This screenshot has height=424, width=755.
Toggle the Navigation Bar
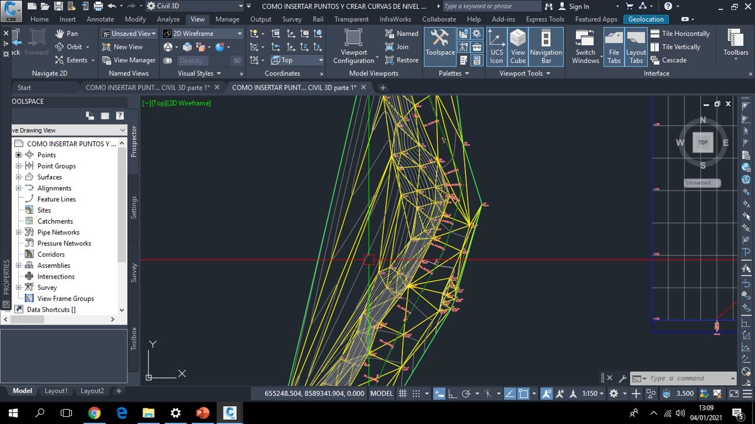(x=546, y=47)
